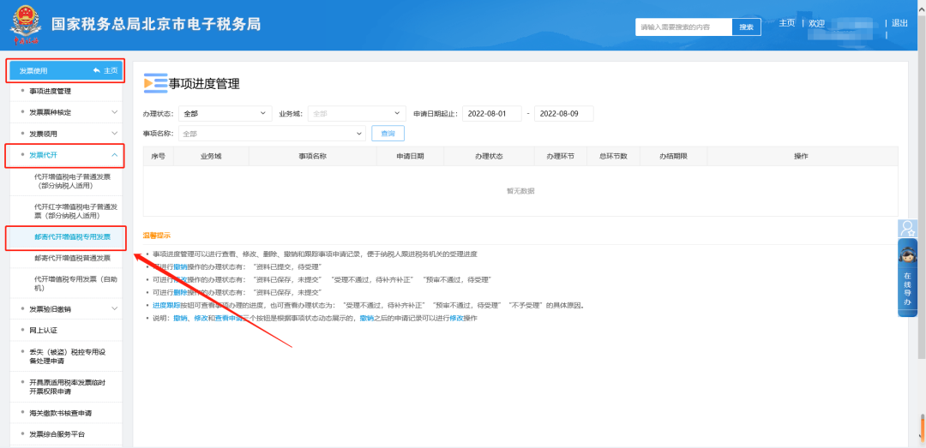Expand the 发票领用 sidebar section
Image resolution: width=926 pixels, height=448 pixels.
click(115, 134)
